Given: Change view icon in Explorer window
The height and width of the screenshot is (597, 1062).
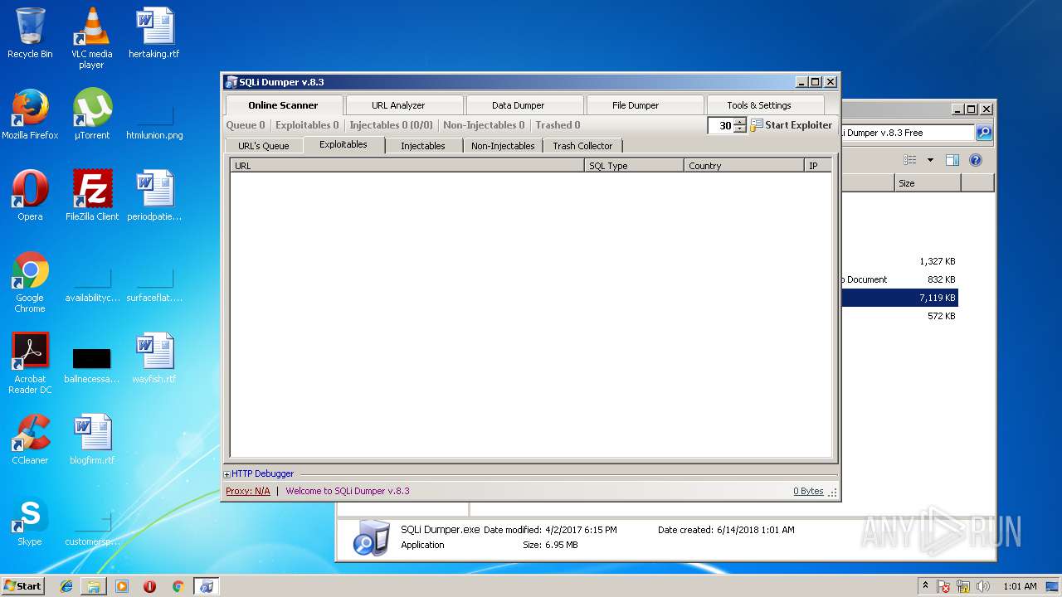Looking at the screenshot, I should [910, 160].
